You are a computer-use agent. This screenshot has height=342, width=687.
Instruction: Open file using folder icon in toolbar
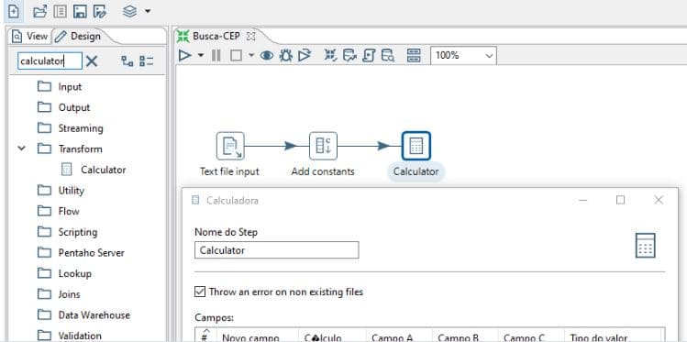pyautogui.click(x=39, y=11)
